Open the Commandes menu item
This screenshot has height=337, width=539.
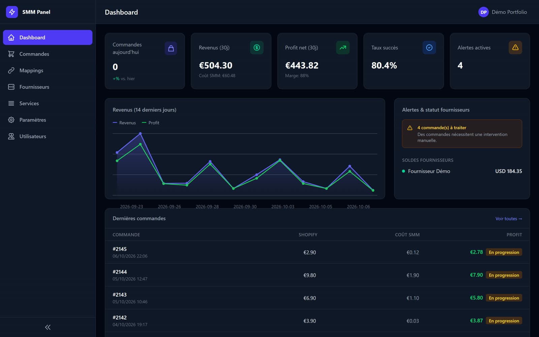[x=48, y=54]
